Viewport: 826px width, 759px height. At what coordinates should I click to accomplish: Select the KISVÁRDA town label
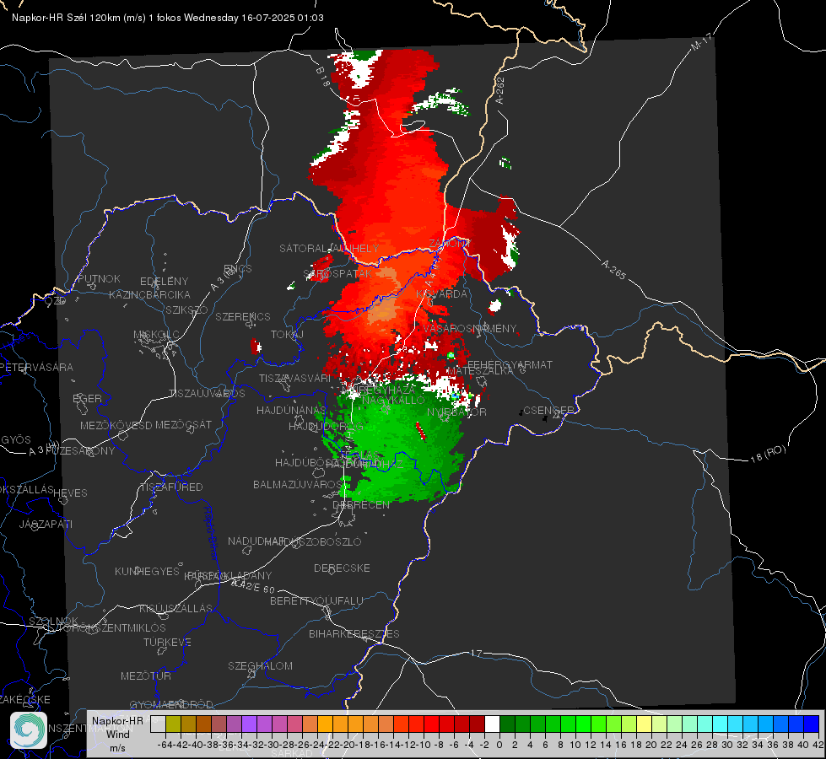[441, 294]
